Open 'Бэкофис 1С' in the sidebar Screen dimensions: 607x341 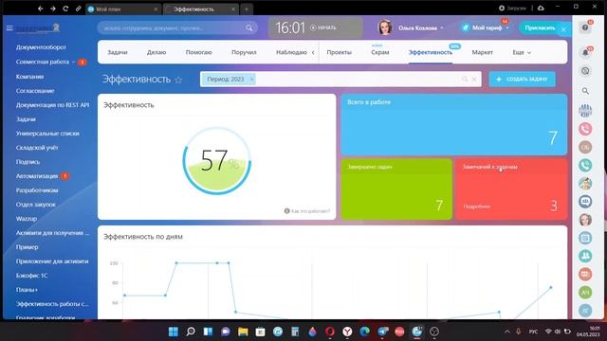(31, 276)
